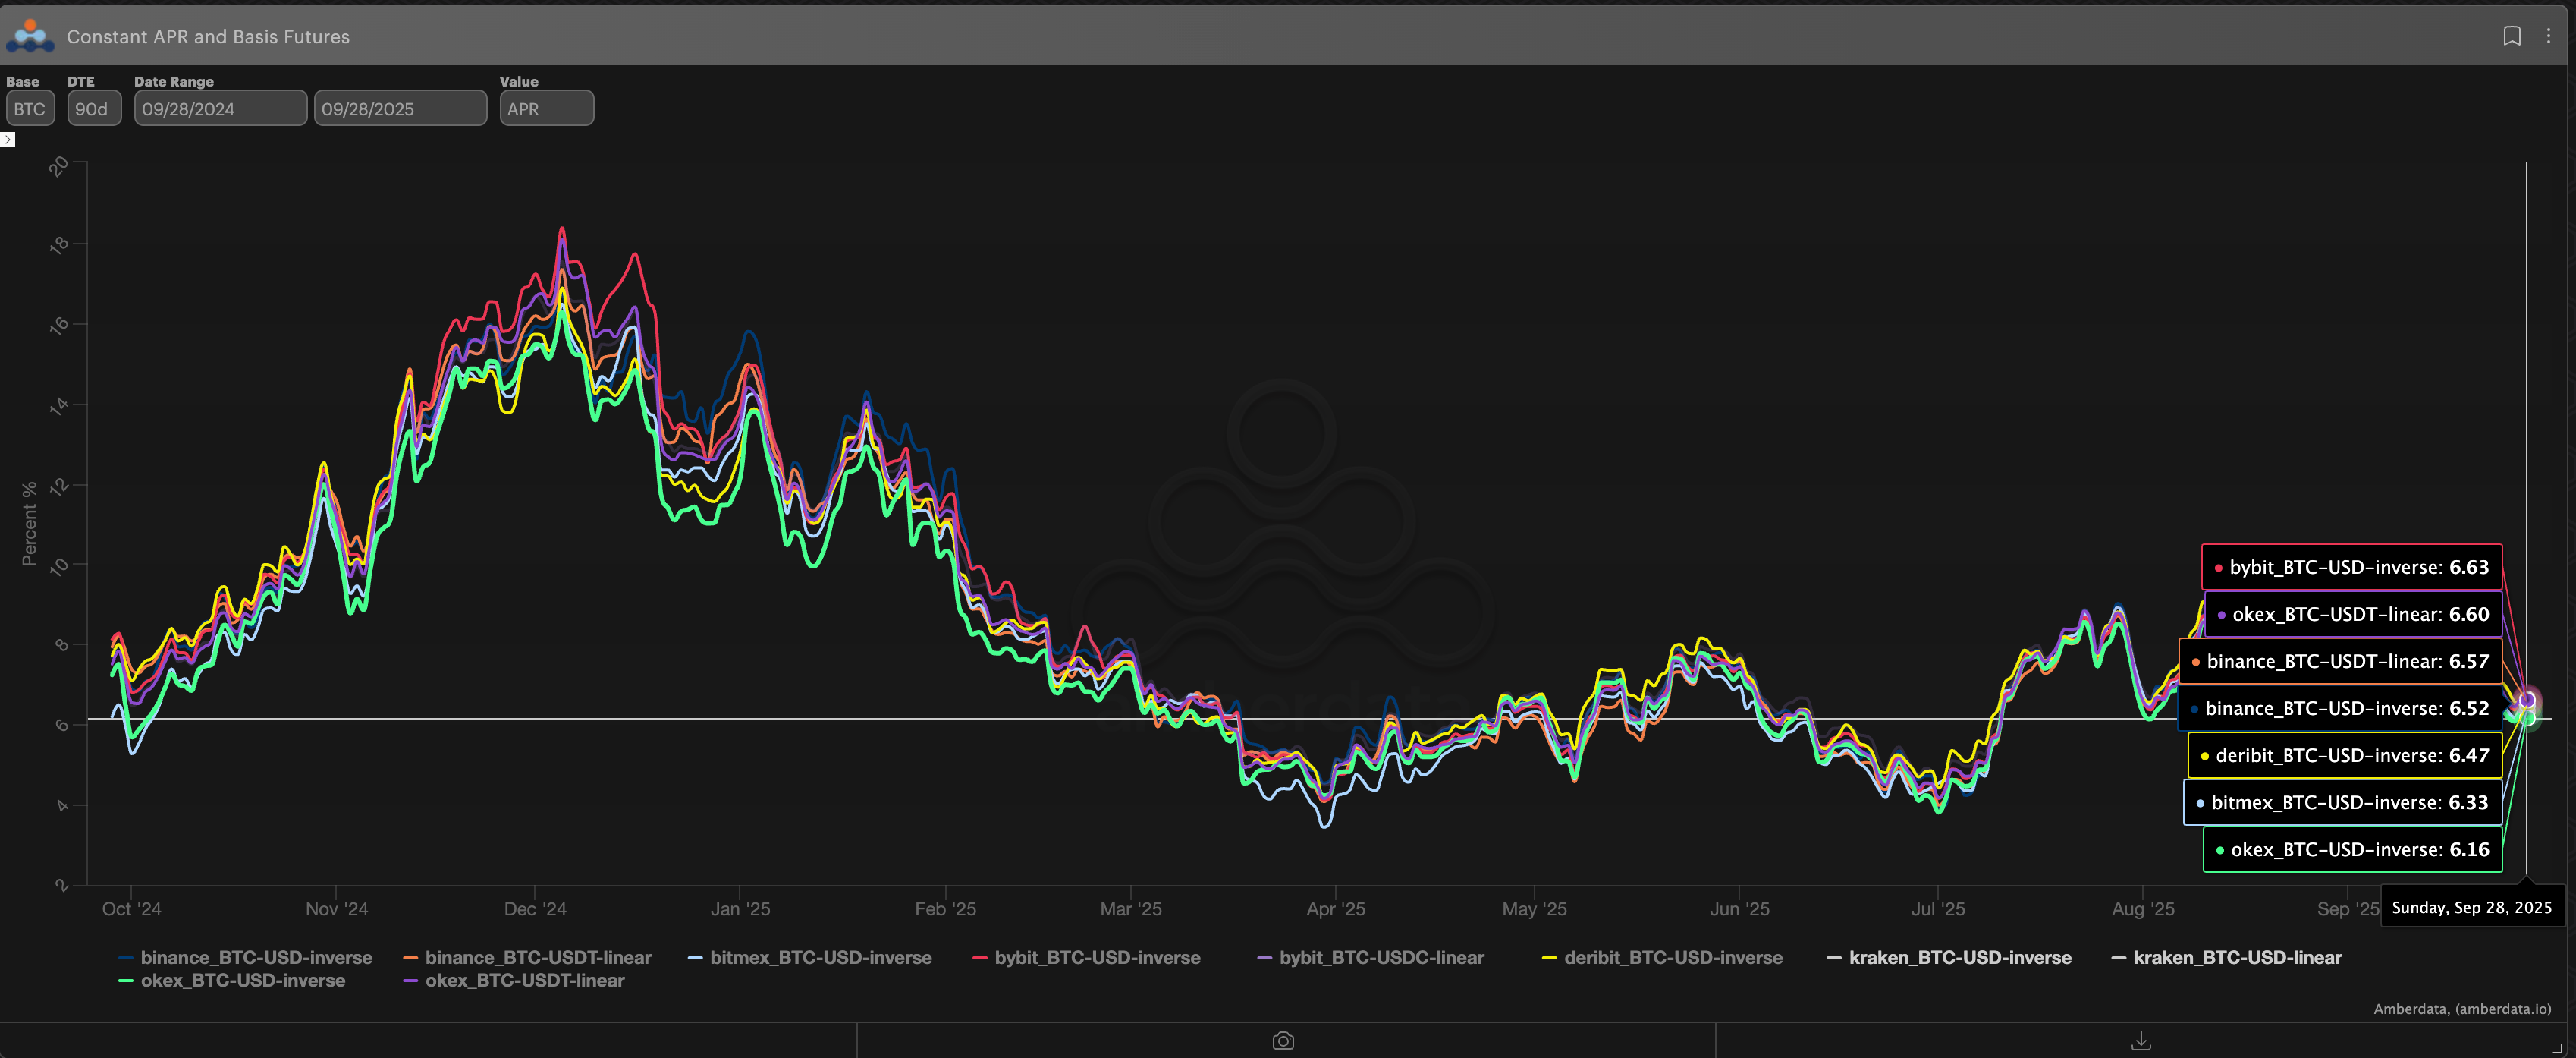Toggle binance_BTC-USD-inverse series in legend
The image size is (2576, 1058).
point(255,958)
